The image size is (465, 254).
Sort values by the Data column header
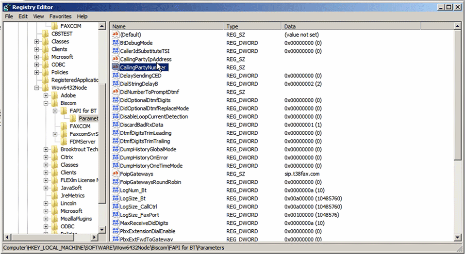pos(350,26)
